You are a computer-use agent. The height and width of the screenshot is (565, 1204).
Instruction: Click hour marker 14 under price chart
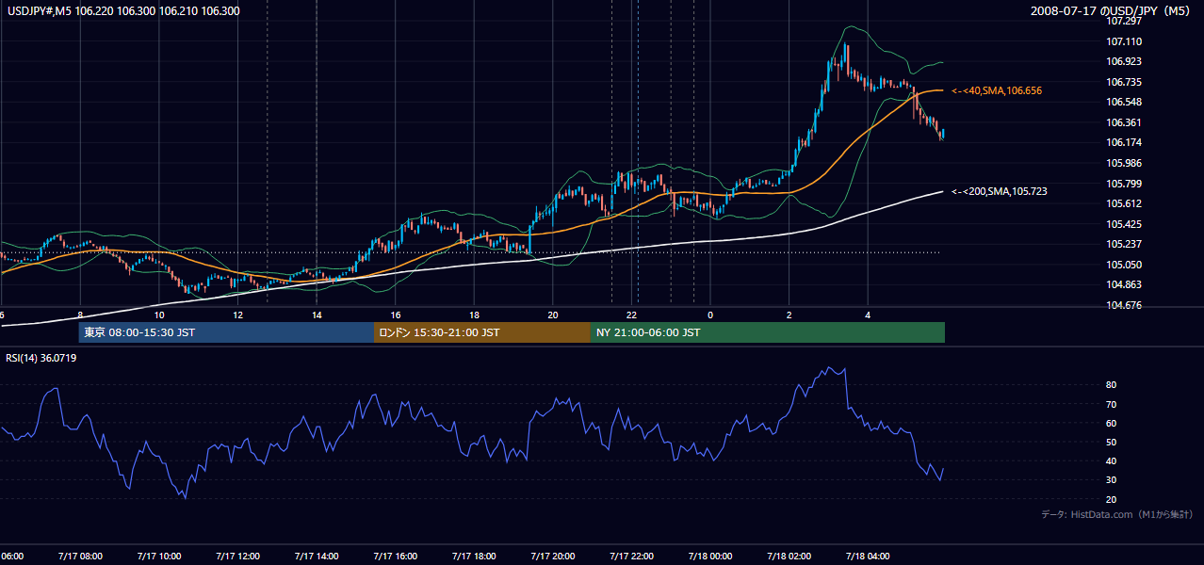click(x=317, y=315)
